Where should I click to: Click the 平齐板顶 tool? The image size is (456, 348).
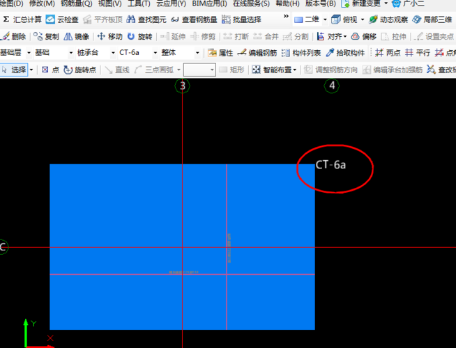coord(102,19)
